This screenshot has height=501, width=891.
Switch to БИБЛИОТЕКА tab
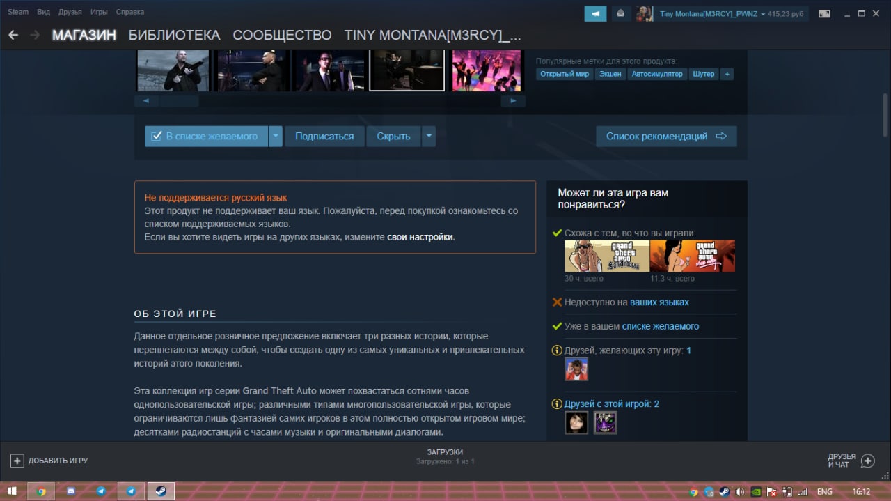(x=174, y=35)
